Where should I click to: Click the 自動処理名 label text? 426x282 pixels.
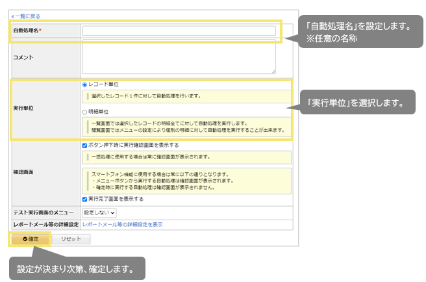pyautogui.click(x=27, y=31)
